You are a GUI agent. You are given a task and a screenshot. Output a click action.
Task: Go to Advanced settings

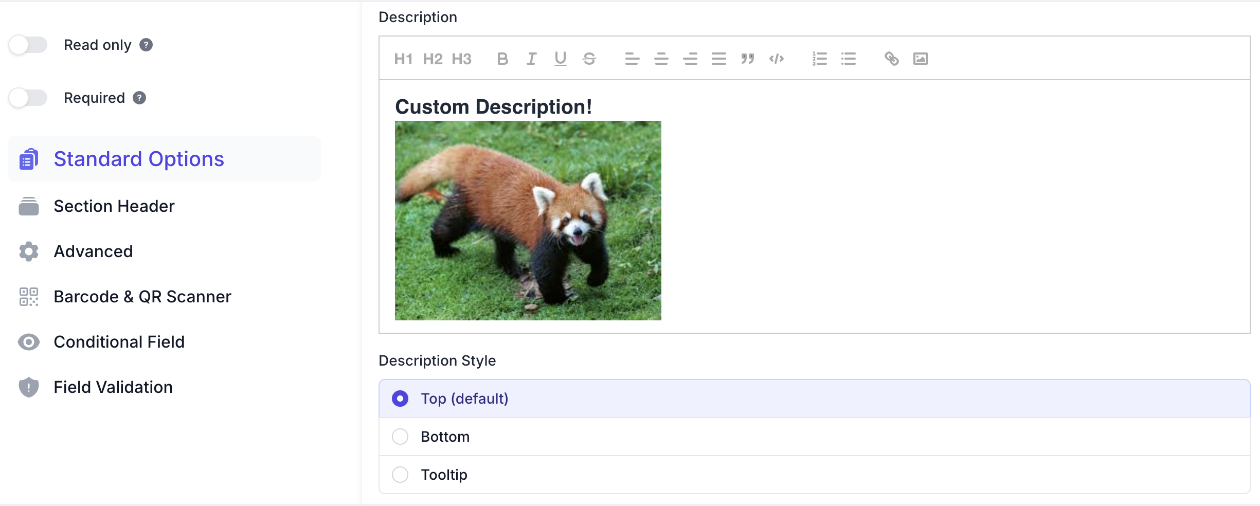pyautogui.click(x=93, y=251)
